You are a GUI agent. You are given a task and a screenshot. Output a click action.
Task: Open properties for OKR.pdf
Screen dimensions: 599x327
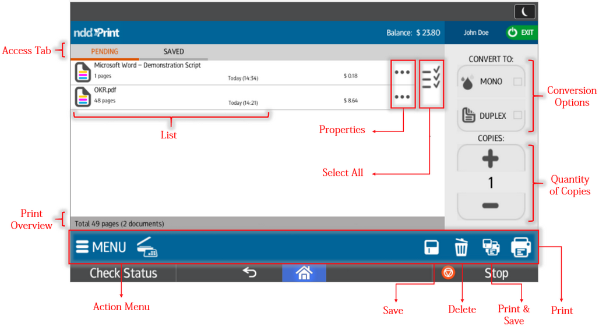pyautogui.click(x=403, y=97)
